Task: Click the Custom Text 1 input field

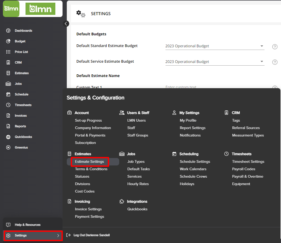Action: point(215,87)
